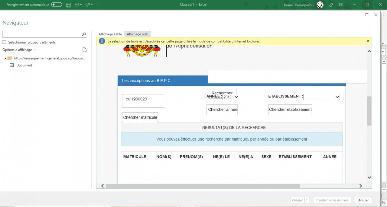Viewport: 387px width, 207px height.
Task: Click the MATRICULE column header
Action: point(135,157)
